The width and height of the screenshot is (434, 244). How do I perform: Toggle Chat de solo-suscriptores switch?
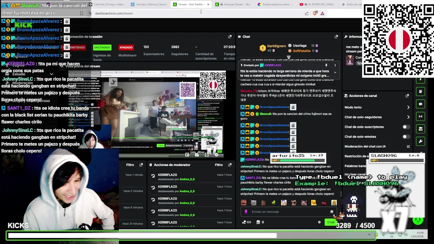point(406,127)
